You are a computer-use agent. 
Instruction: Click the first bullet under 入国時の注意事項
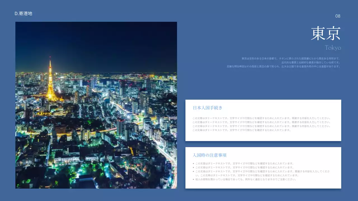[244, 164]
